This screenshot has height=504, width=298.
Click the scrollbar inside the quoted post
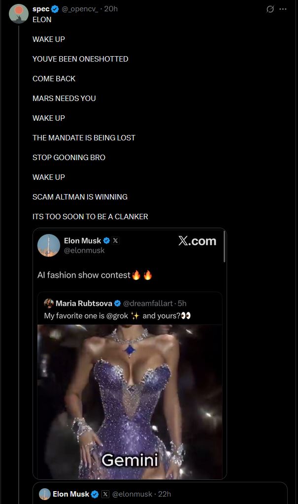pos(225,247)
